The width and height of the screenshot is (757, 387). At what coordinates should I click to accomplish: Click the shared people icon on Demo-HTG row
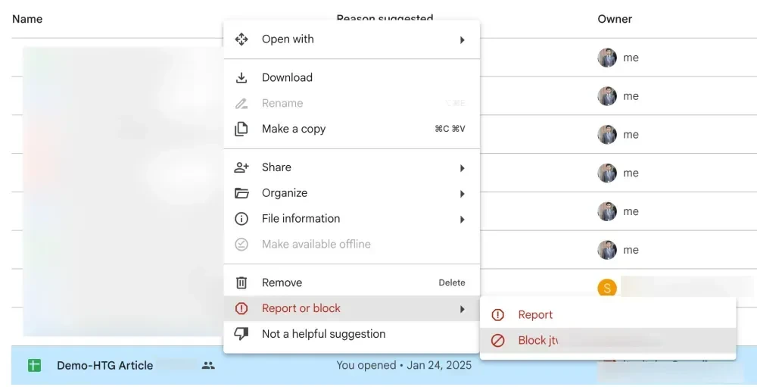tap(208, 365)
